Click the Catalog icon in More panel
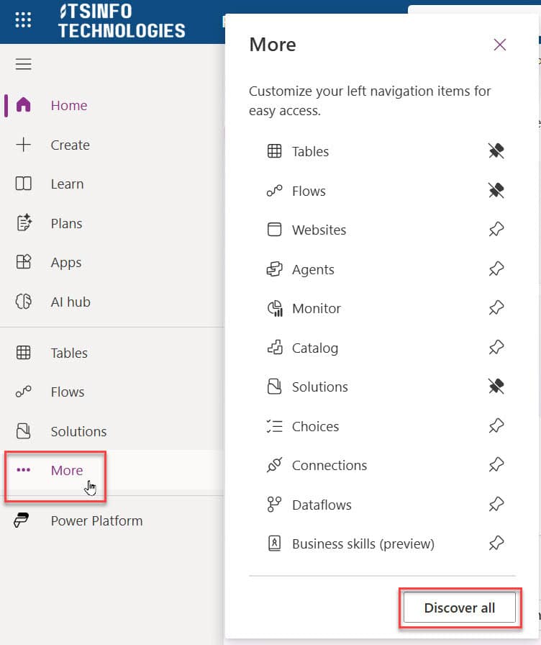 pos(275,348)
